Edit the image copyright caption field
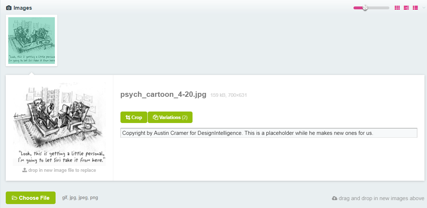The image size is (427, 208). point(269,133)
